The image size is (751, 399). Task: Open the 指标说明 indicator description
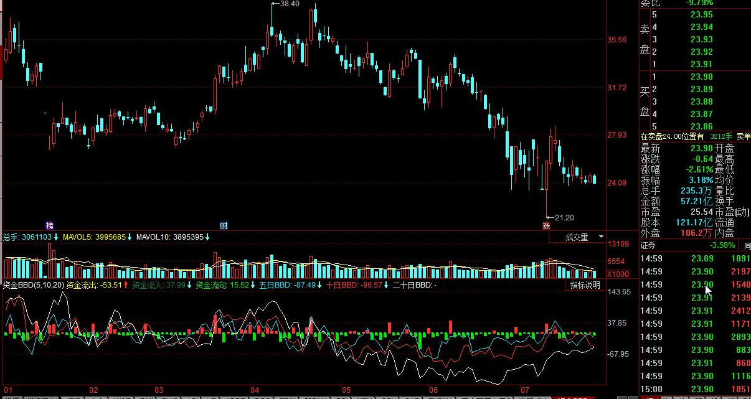point(585,285)
